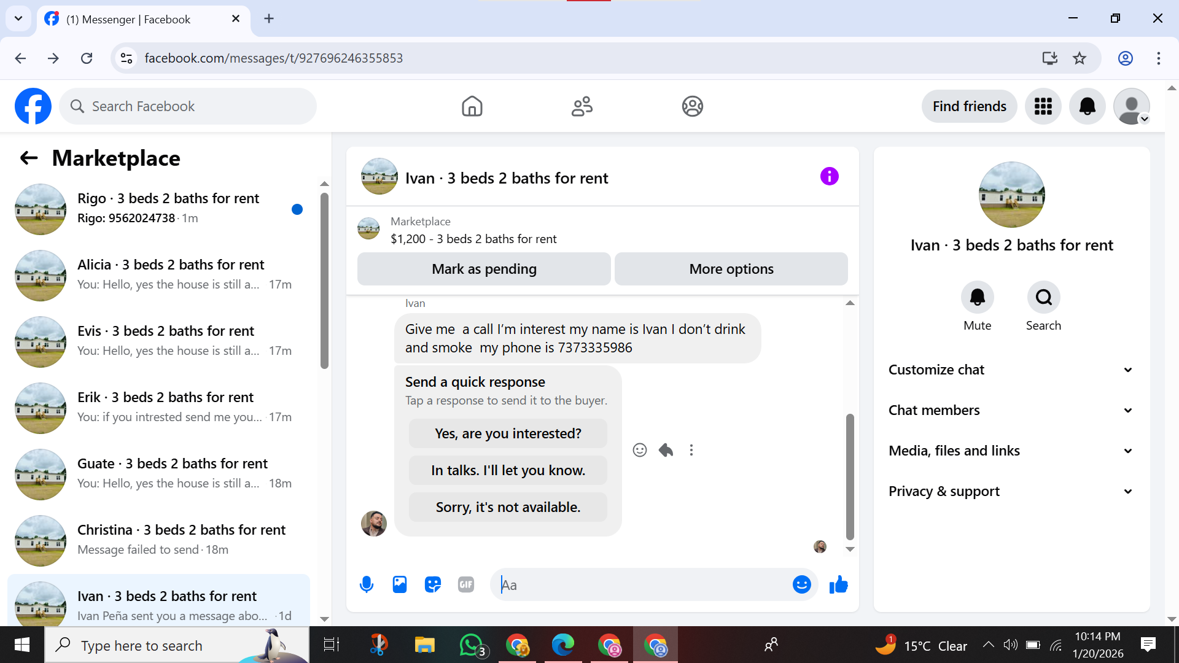
Task: Open the Friends tab icon
Action: (x=582, y=106)
